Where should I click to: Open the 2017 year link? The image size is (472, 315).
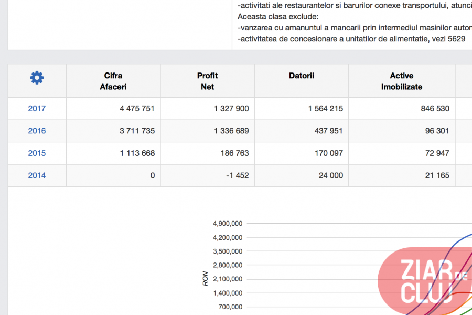coord(37,109)
